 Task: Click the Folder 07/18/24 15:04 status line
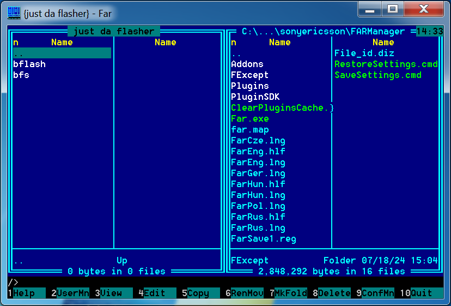[x=334, y=261]
